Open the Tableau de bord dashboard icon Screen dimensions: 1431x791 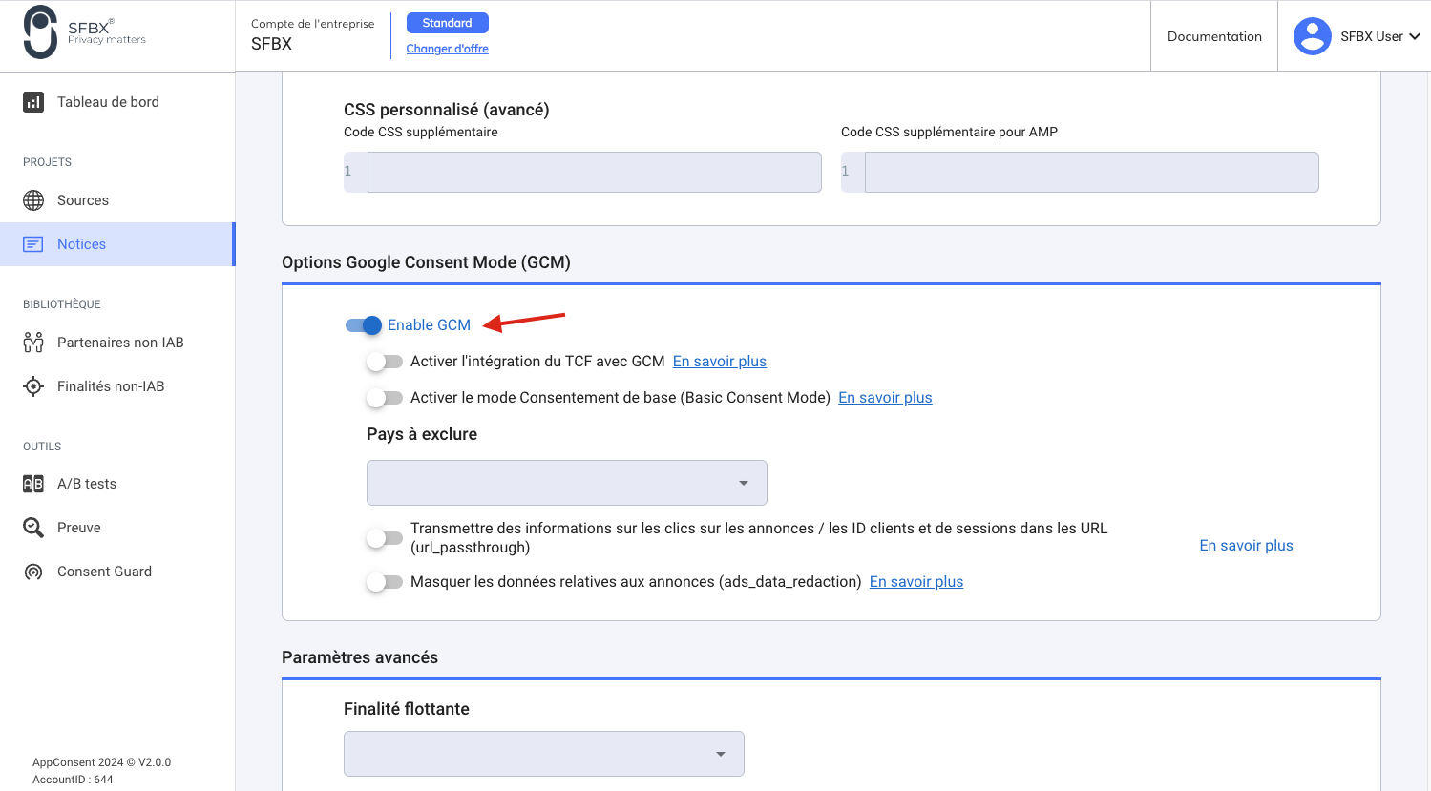pyautogui.click(x=35, y=101)
